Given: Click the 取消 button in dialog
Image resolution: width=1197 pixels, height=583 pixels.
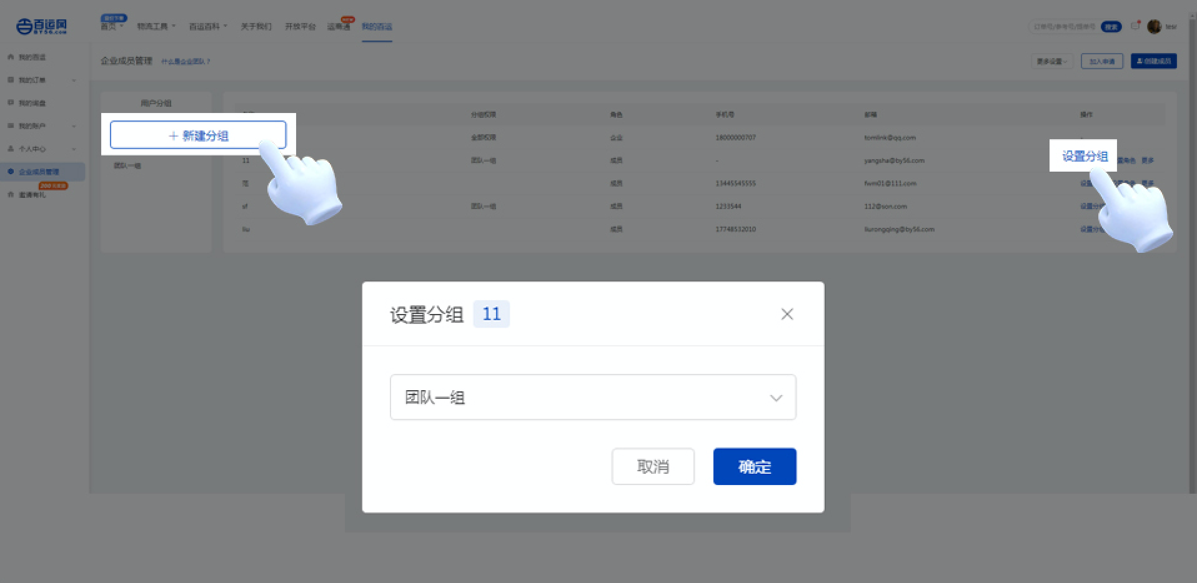Looking at the screenshot, I should pos(652,466).
